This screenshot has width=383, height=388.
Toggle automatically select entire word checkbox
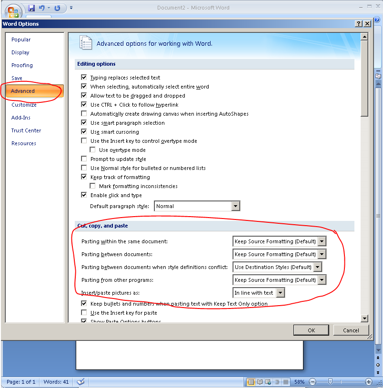coord(84,86)
